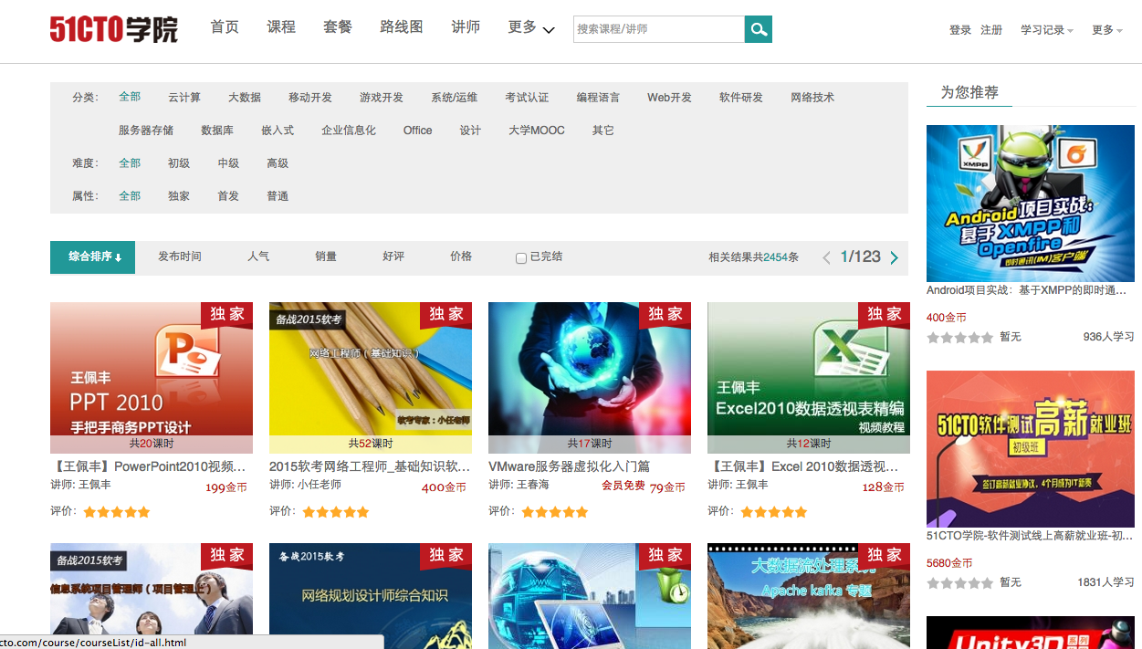Click the PowerPoint2010视频 course title
Image resolution: width=1142 pixels, height=649 pixels.
(148, 466)
